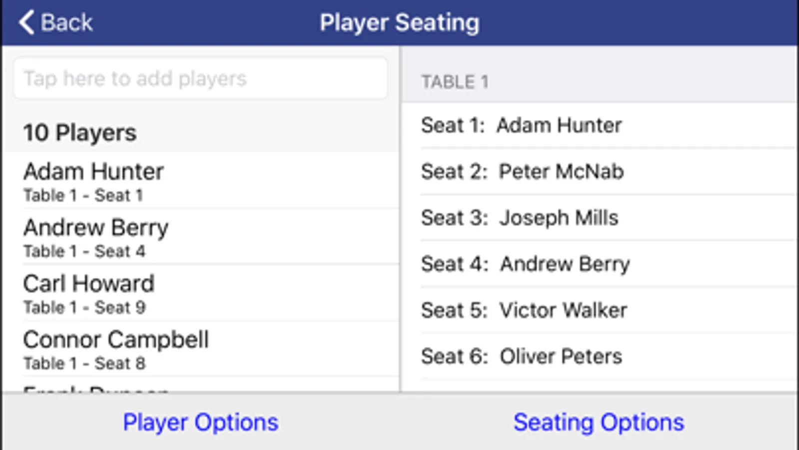Choose Seat 5: Victor Walker row
The image size is (799, 450).
(599, 310)
